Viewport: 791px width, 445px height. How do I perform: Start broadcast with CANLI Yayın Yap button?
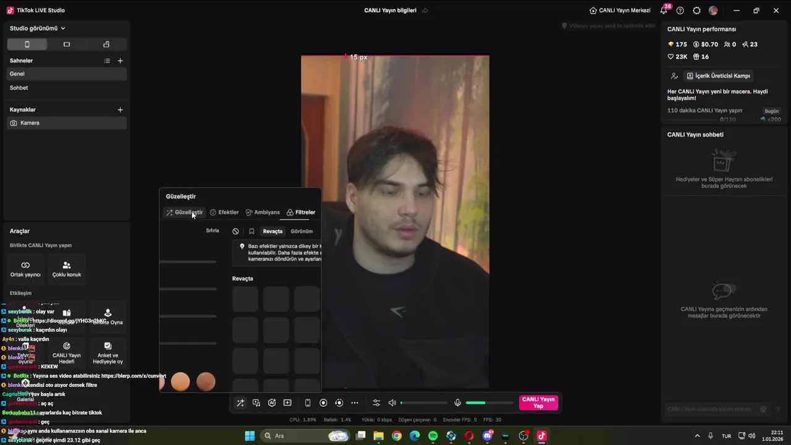[538, 403]
